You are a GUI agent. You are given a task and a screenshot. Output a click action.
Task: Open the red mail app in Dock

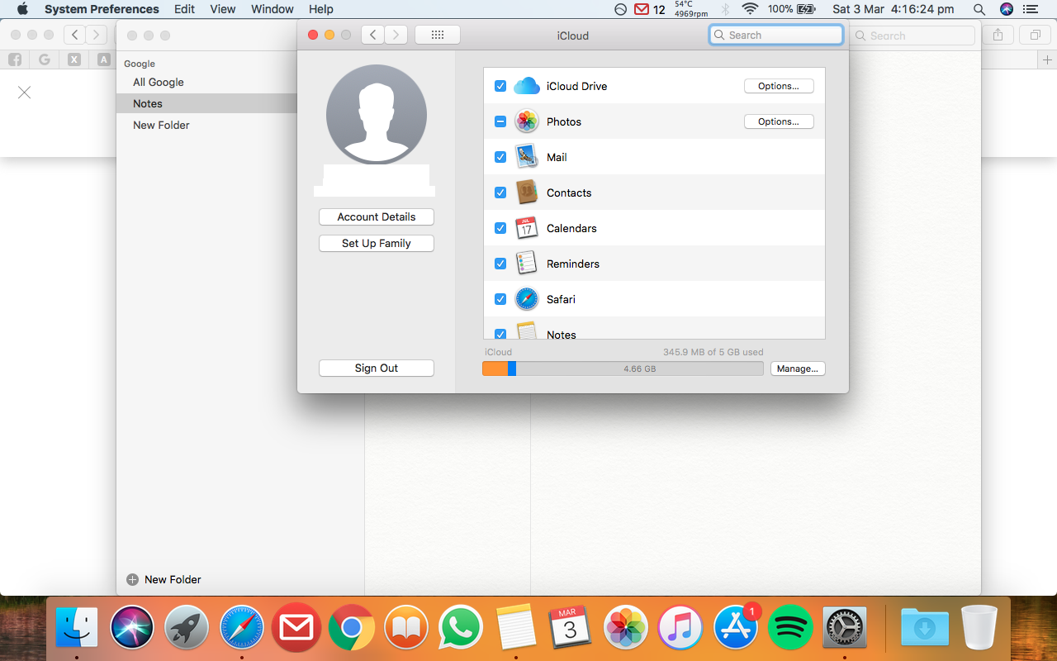tap(296, 627)
